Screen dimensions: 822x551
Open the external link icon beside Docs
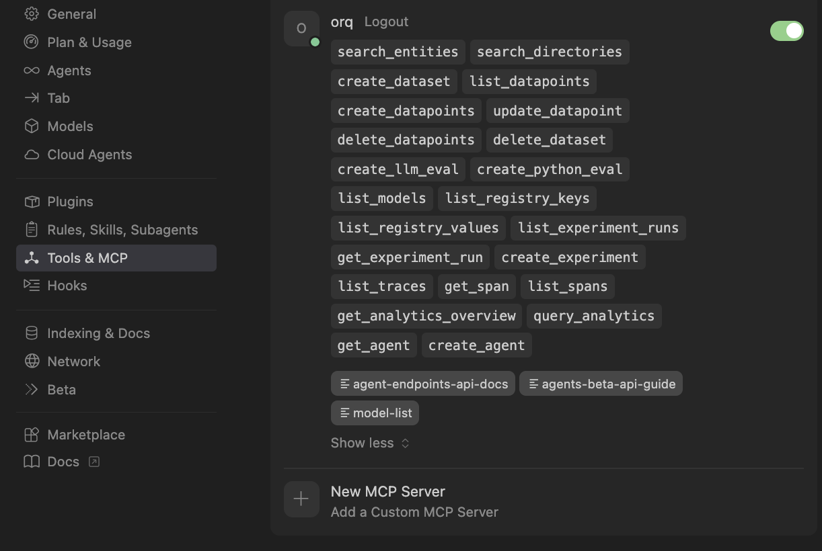94,462
